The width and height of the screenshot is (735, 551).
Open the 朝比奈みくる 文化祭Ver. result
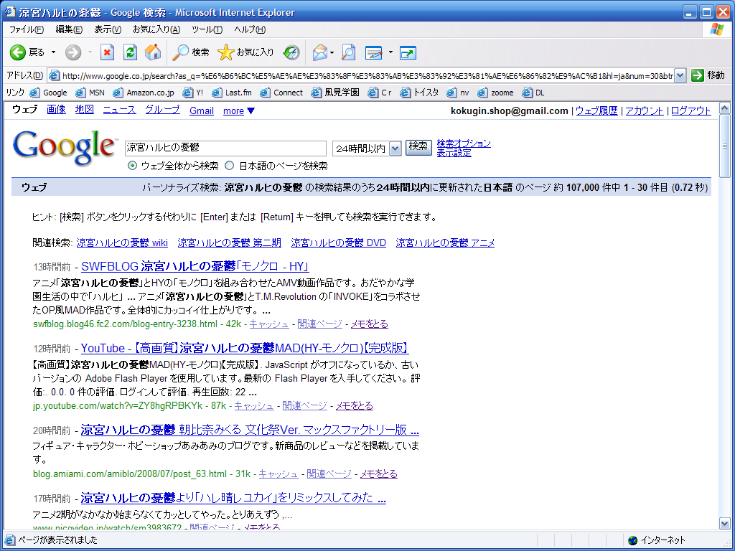[x=250, y=430]
